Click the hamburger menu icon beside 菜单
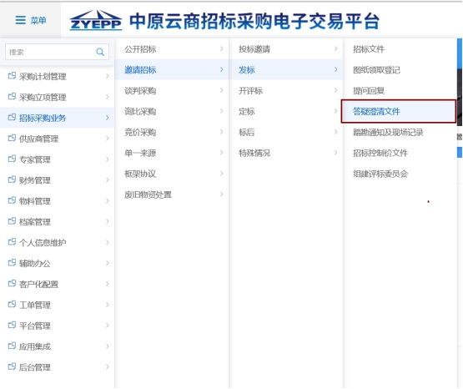The image size is (463, 389). click(x=20, y=20)
